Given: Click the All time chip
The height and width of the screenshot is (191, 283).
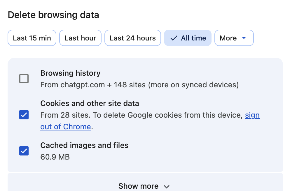Looking at the screenshot, I should (188, 38).
